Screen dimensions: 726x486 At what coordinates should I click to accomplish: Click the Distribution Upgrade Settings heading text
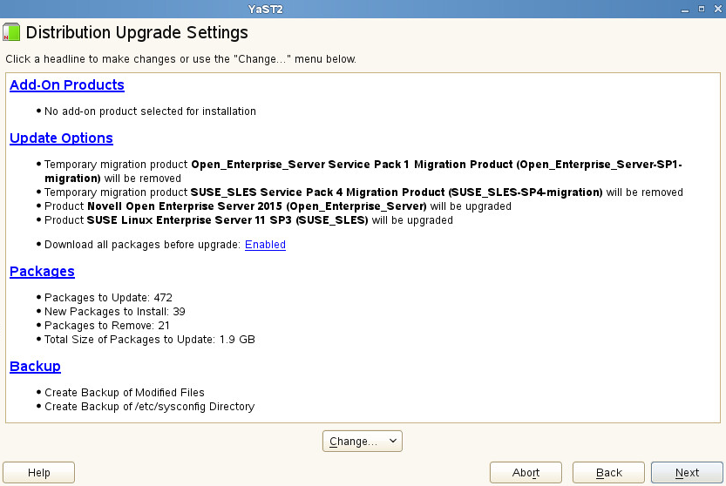tap(138, 33)
